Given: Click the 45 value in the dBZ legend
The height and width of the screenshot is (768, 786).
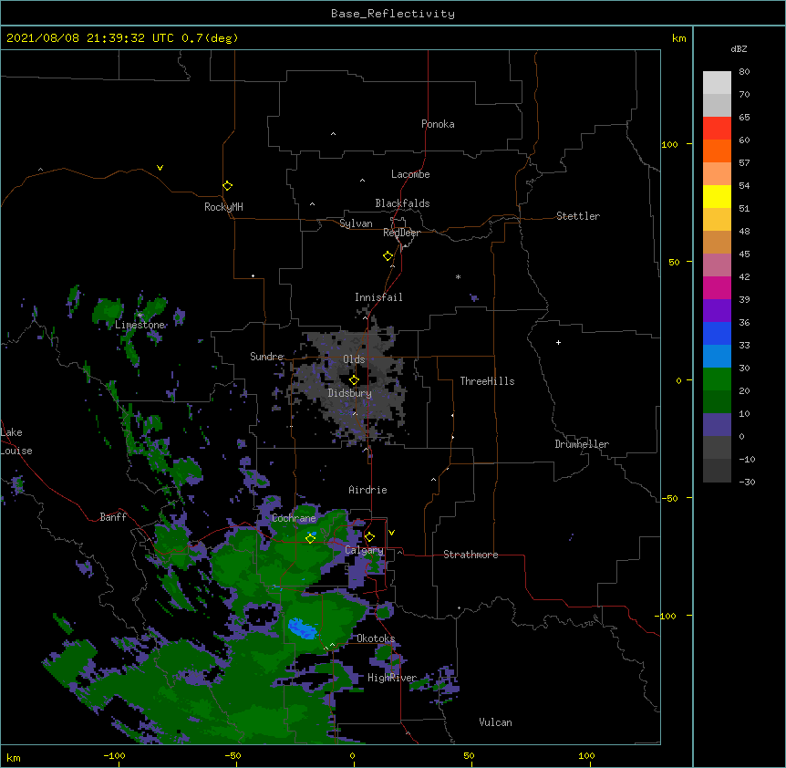Looking at the screenshot, I should click(x=744, y=254).
